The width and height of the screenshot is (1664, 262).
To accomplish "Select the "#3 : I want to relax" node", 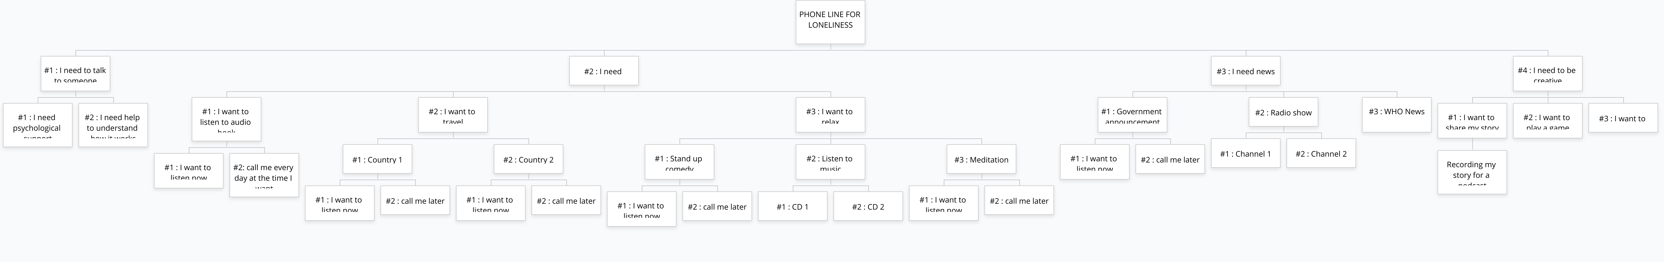I will coord(830,115).
